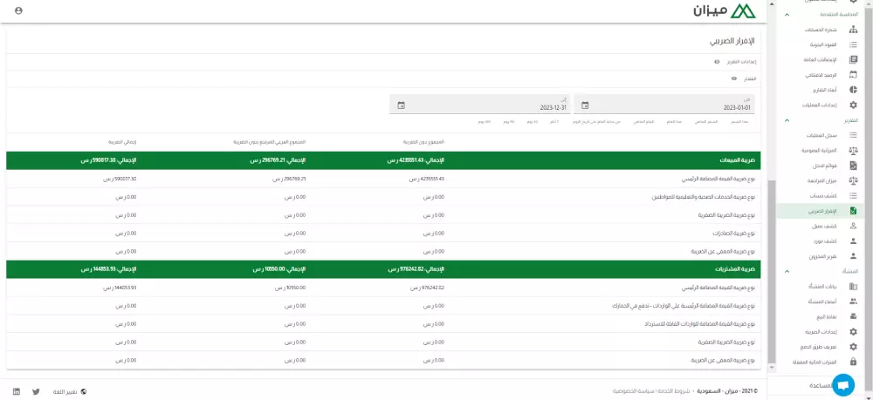Click the 4235551.43 sales VAT amount cell

click(x=427, y=179)
